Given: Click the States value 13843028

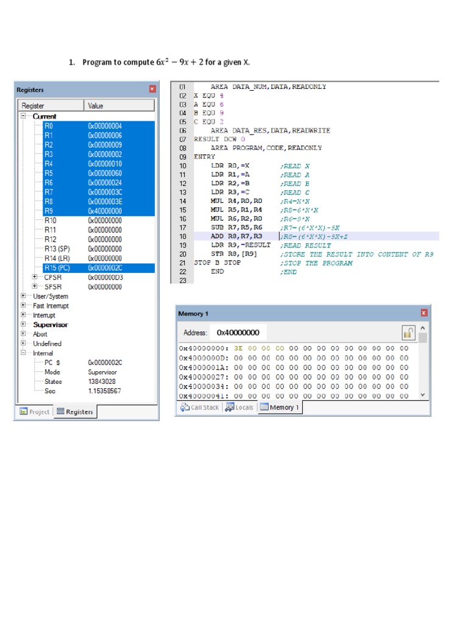Looking at the screenshot, I should point(102,381).
